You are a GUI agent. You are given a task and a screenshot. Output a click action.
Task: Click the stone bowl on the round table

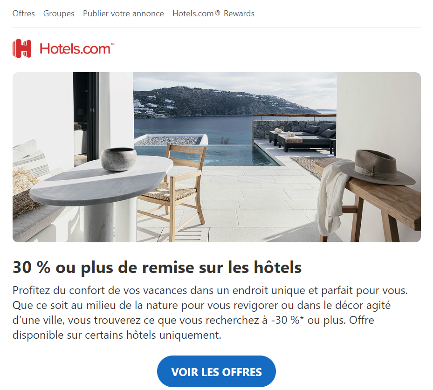pos(118,159)
